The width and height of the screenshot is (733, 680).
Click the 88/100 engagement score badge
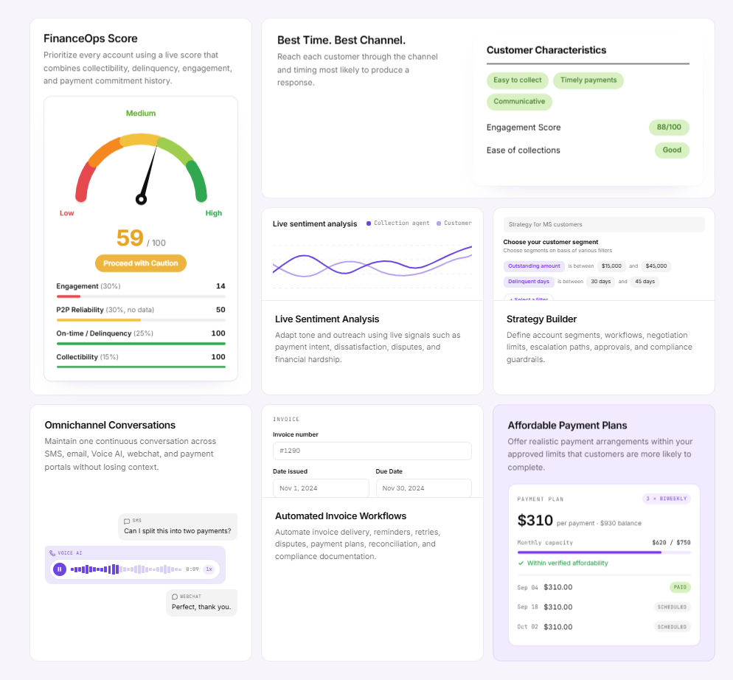(x=669, y=127)
